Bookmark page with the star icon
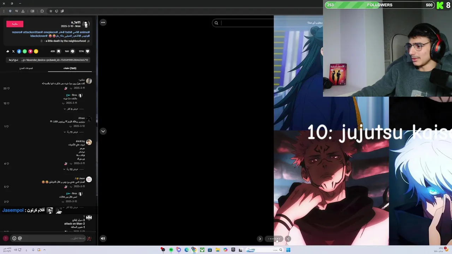 [50, 11]
